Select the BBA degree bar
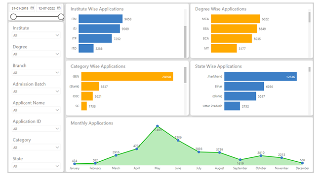The height and width of the screenshot is (177, 321). point(234,29)
